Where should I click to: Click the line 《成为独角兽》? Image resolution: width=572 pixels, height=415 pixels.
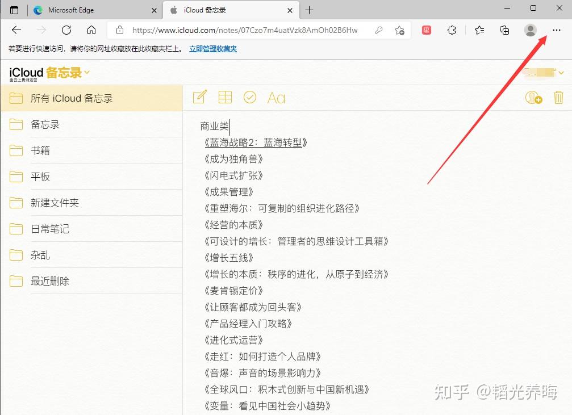pos(233,158)
